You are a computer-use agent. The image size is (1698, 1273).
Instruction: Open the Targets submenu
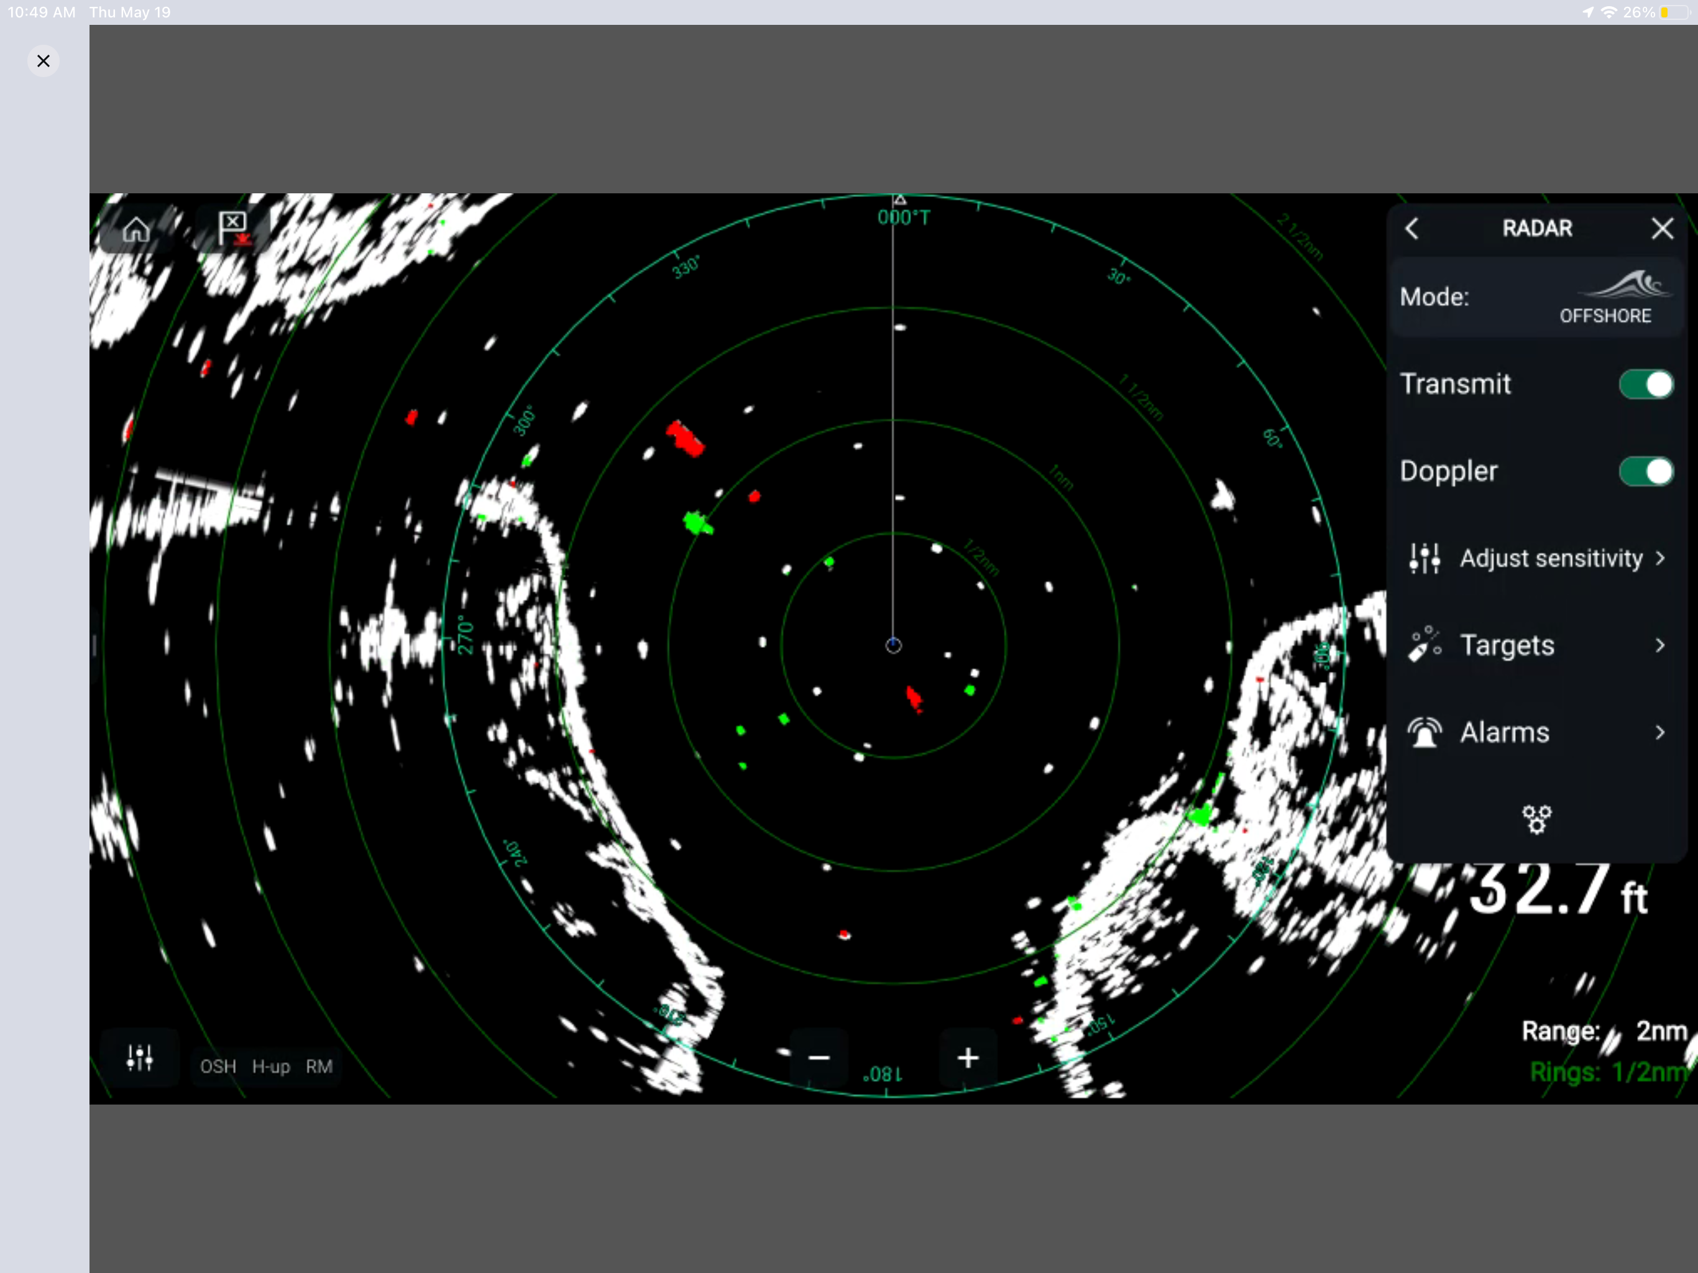(x=1537, y=646)
